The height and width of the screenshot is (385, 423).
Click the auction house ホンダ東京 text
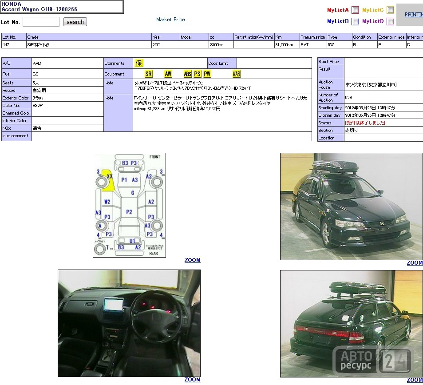371,84
